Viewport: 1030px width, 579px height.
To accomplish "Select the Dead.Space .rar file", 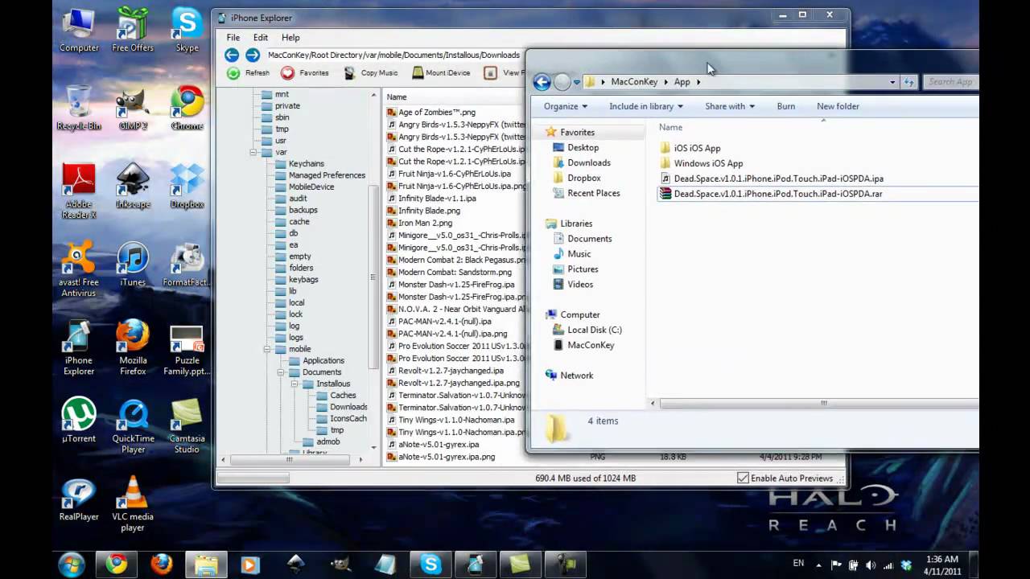I will 777,194.
